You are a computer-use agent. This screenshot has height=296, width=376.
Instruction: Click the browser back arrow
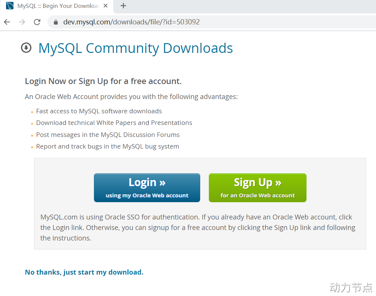tap(7, 22)
